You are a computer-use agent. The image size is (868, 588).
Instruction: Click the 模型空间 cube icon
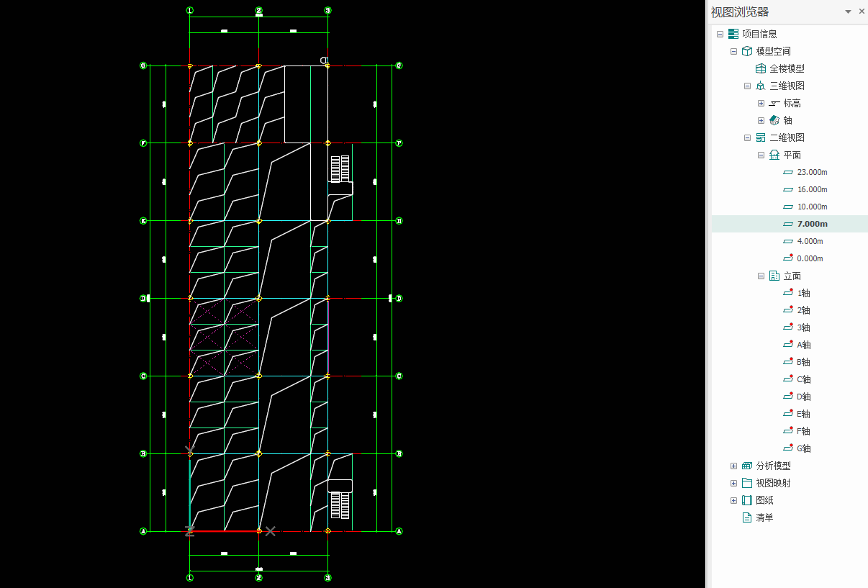tap(747, 51)
